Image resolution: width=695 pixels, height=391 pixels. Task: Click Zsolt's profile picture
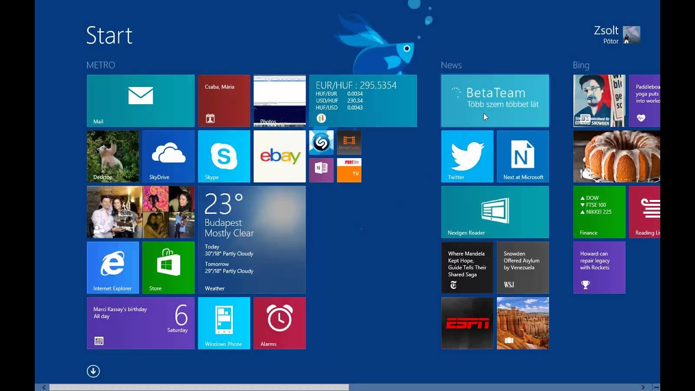point(631,35)
